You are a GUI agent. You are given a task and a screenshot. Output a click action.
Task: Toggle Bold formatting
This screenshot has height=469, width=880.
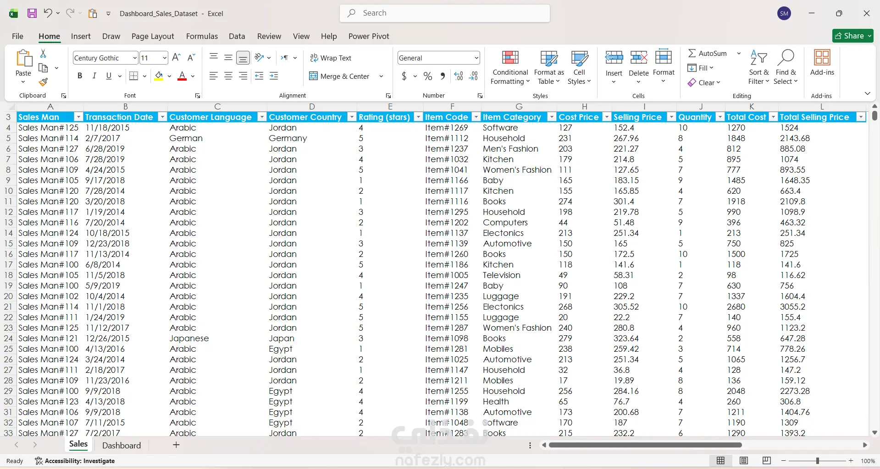pyautogui.click(x=80, y=76)
